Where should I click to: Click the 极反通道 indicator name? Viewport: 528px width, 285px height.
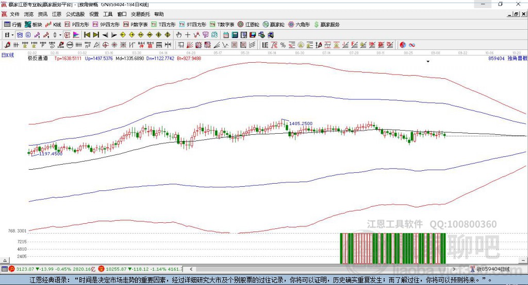[x=38, y=59]
